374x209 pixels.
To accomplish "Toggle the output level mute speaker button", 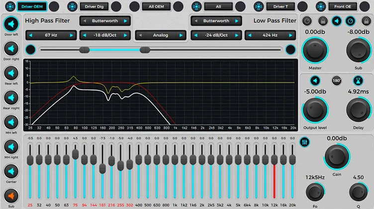I will click(315, 81).
